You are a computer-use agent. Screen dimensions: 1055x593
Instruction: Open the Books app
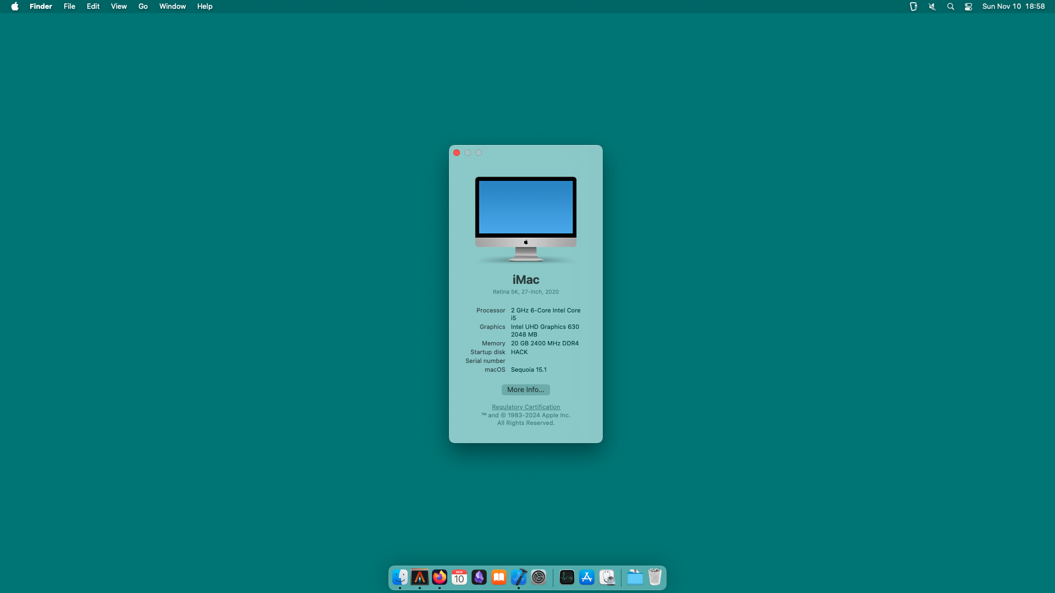[x=499, y=578]
